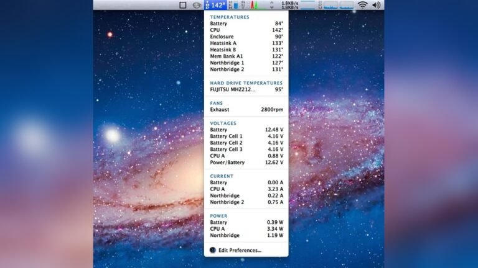This screenshot has width=478, height=268.
Task: Select the Battery Cell 1 voltage row
Action: point(246,136)
